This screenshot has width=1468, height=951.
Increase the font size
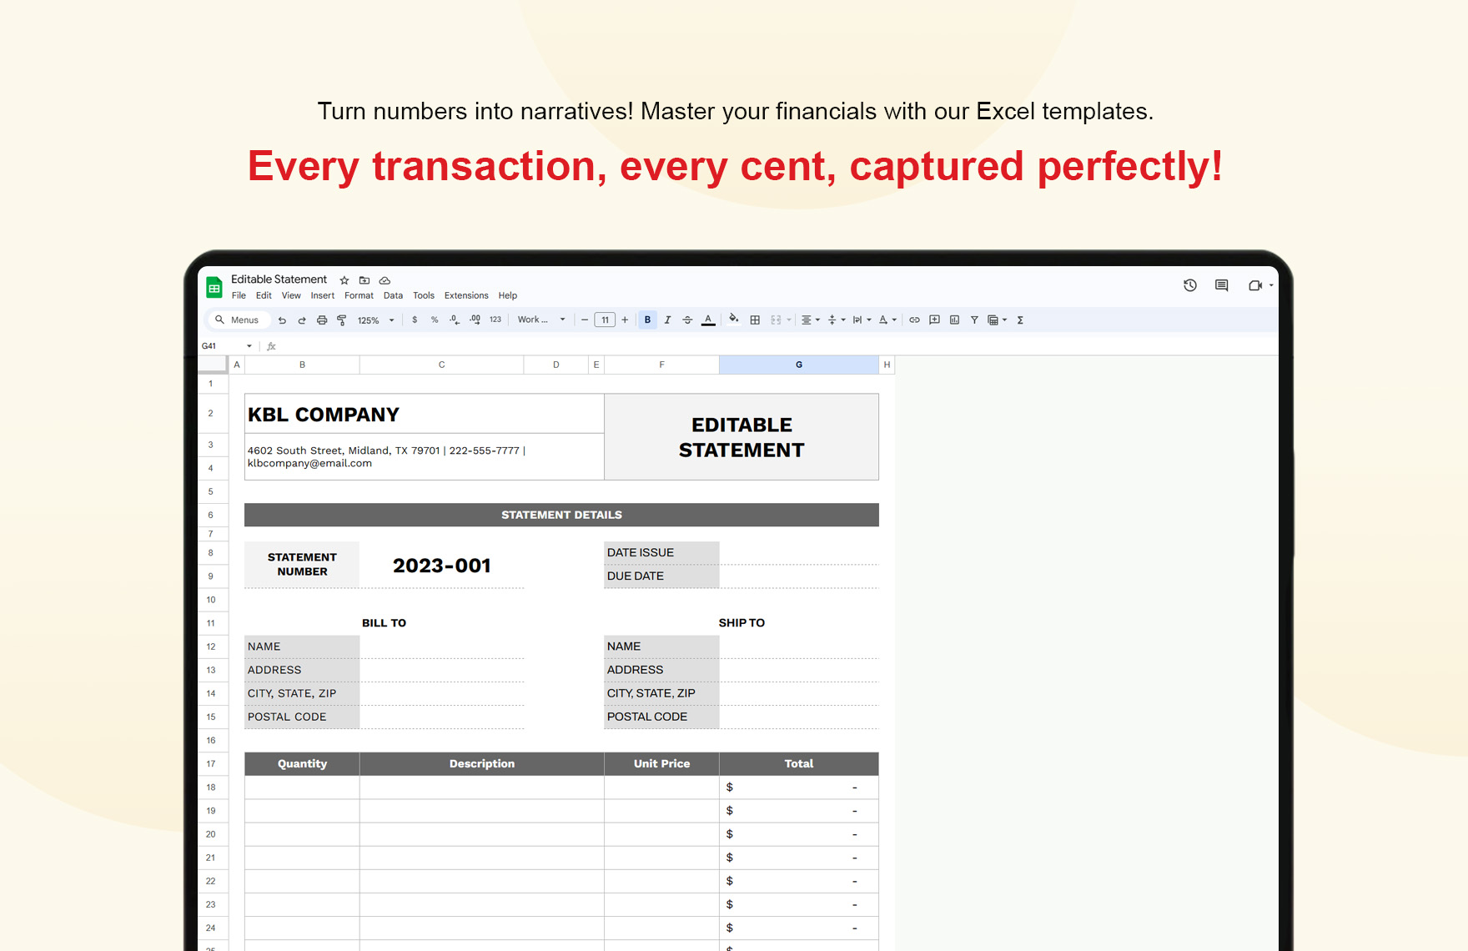(x=625, y=320)
